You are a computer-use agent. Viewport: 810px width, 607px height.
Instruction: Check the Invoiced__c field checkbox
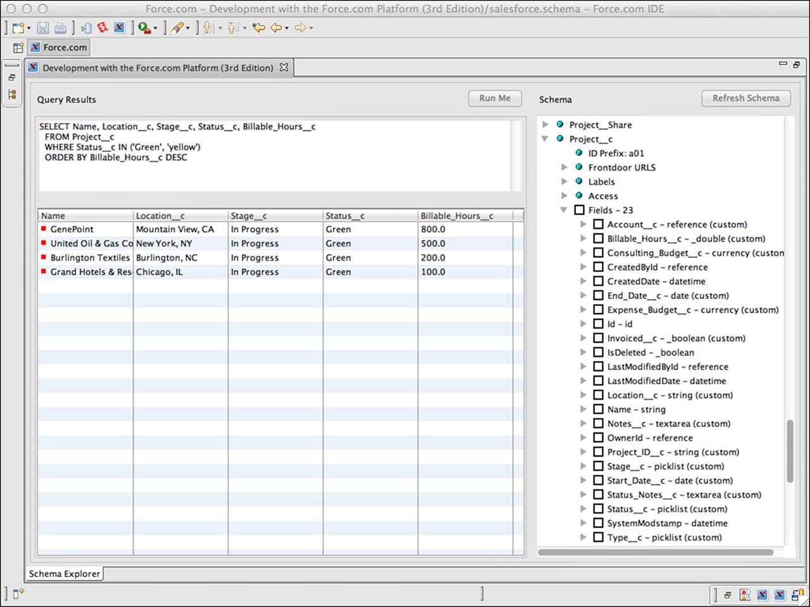pyautogui.click(x=598, y=338)
